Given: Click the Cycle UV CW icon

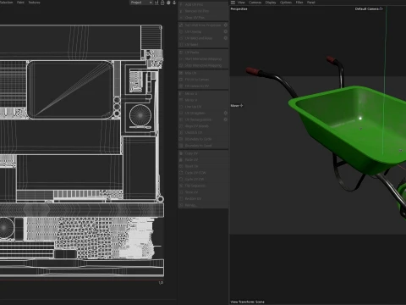Looking at the screenshot, I should (181, 179).
